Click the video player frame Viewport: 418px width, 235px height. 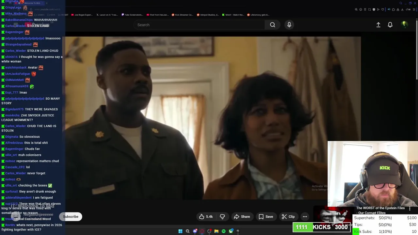(213, 117)
